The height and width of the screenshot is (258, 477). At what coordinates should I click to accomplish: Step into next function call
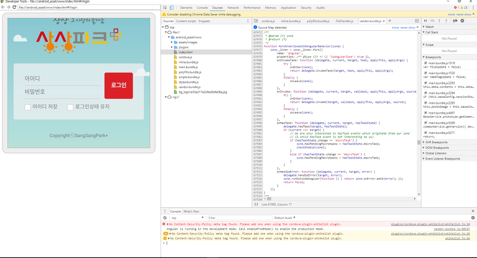[x=439, y=21]
